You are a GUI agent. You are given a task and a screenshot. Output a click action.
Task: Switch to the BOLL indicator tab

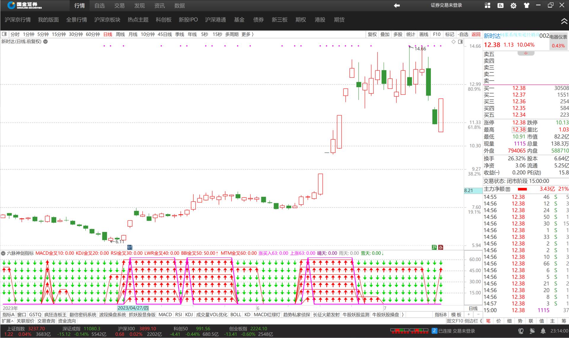236,315
